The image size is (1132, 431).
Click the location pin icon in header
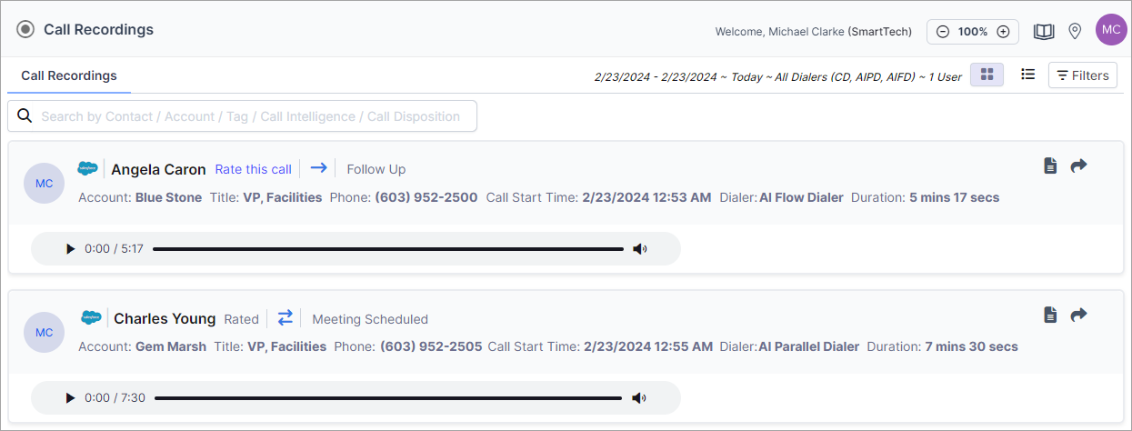[x=1075, y=31]
